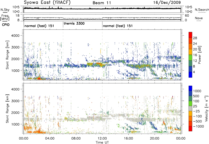Click the "Slant Range [km]" label of power panel
The image size is (209, 144).
tap(7, 55)
